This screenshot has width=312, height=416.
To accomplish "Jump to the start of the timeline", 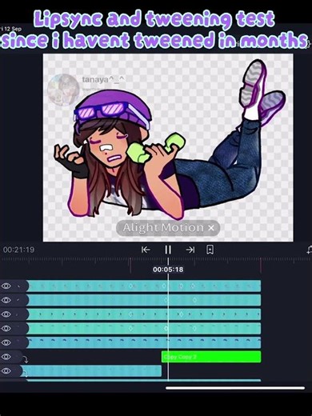I will [146, 250].
